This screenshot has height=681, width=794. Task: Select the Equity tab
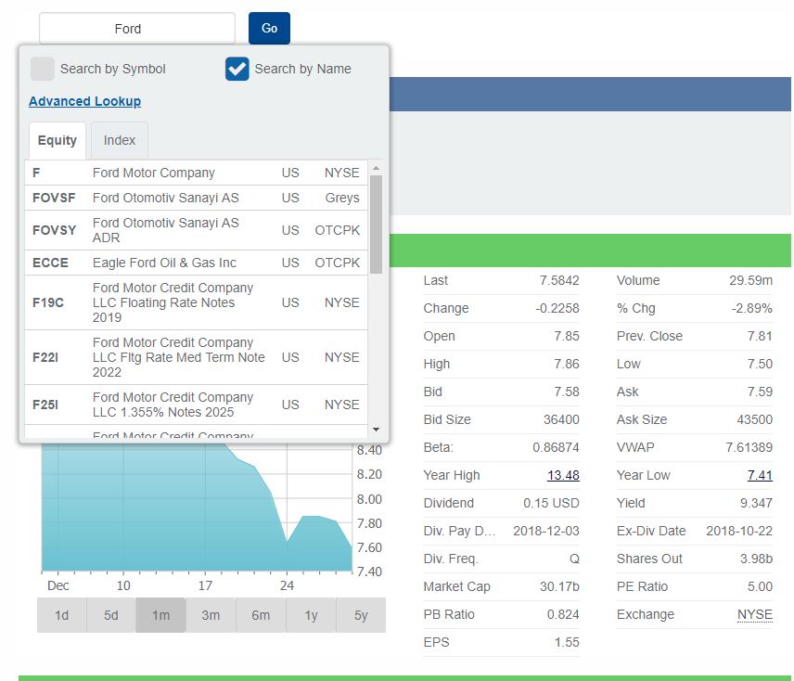coord(58,140)
